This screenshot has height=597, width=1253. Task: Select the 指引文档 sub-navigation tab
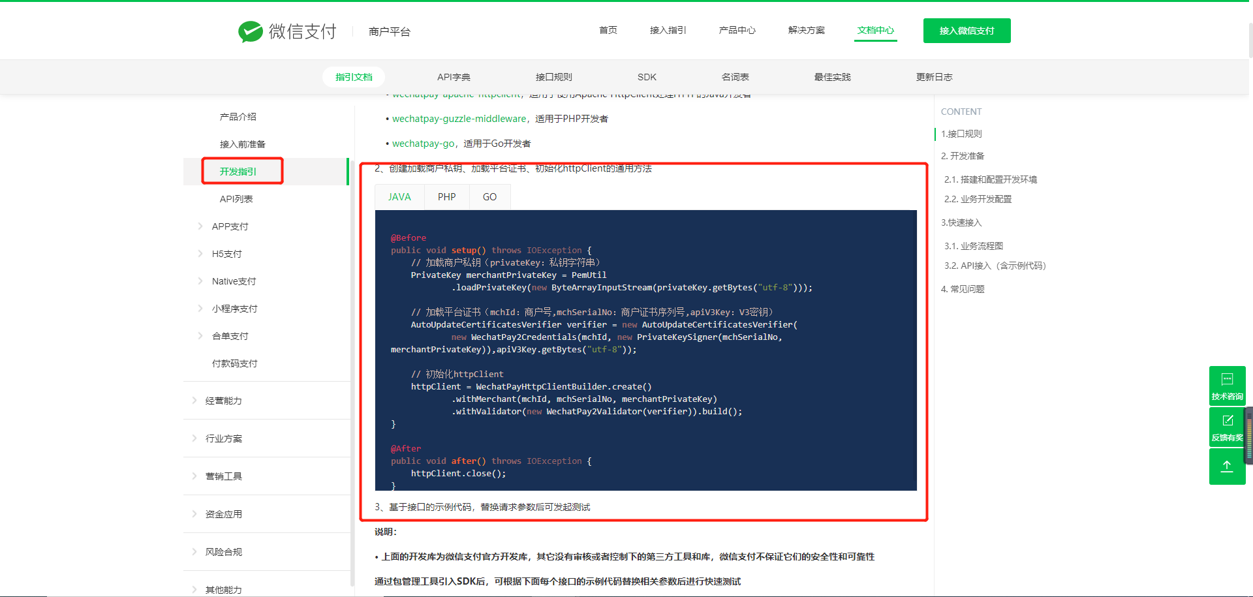coord(354,77)
